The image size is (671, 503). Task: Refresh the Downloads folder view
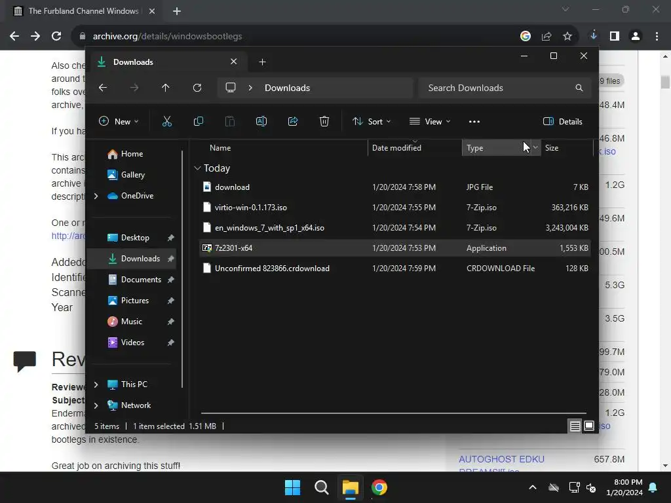(x=197, y=88)
